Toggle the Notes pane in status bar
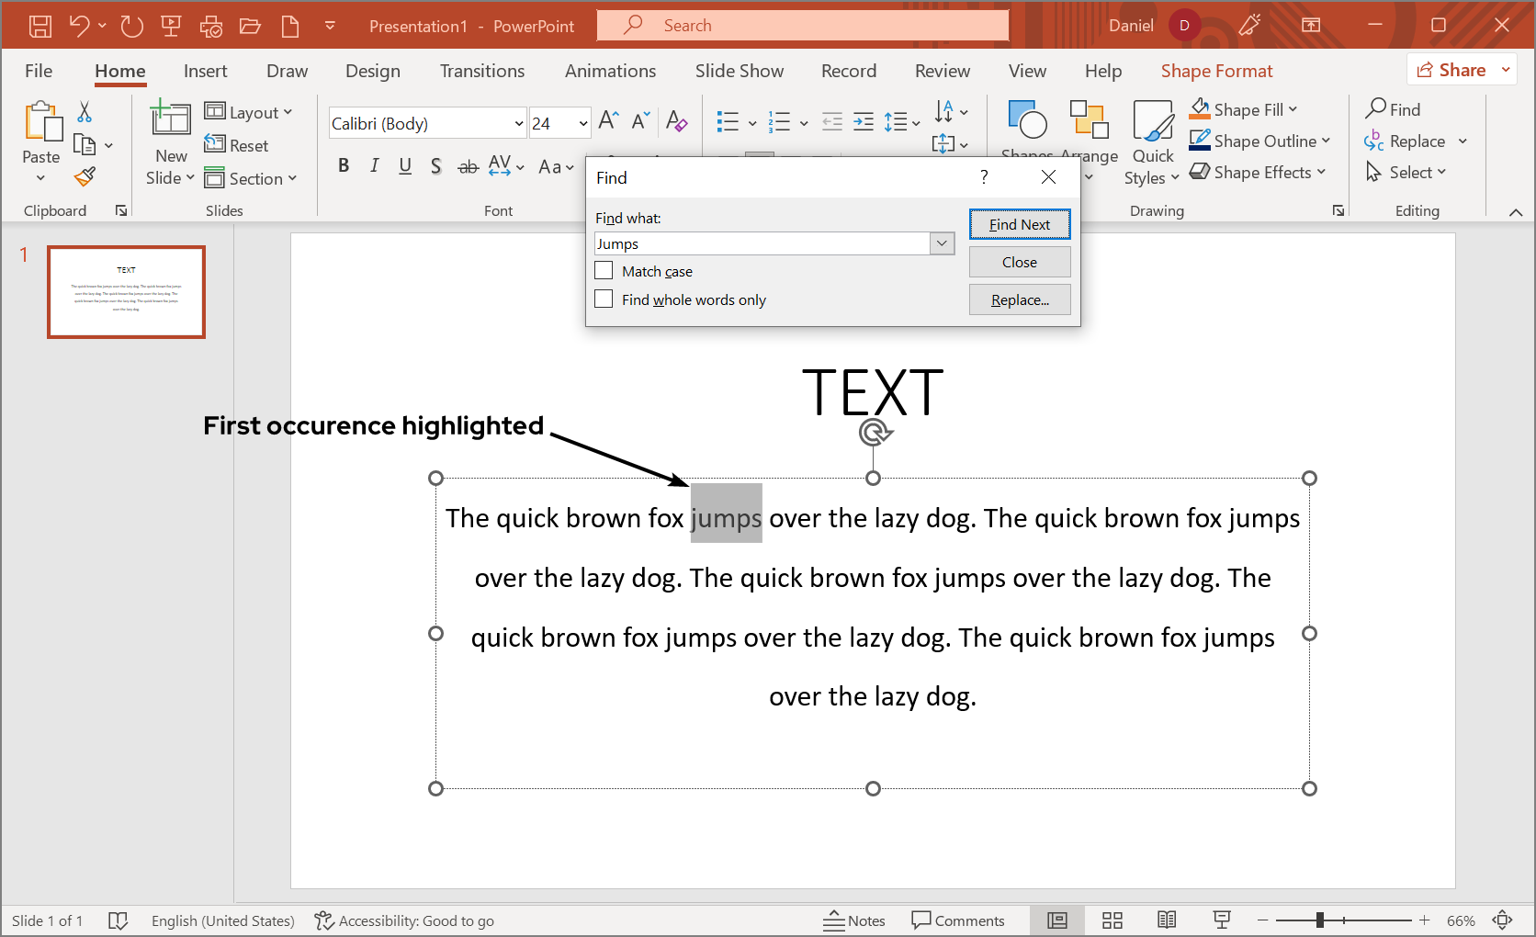This screenshot has width=1536, height=937. [854, 920]
